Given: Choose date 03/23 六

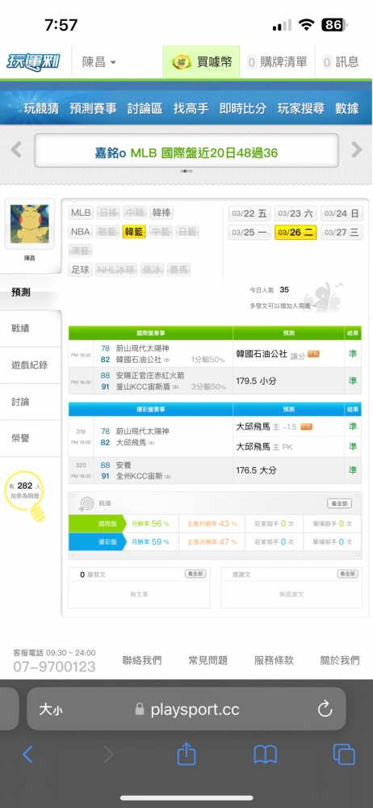Looking at the screenshot, I should click(x=295, y=213).
